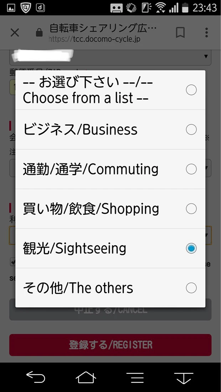Image resolution: width=221 pixels, height=392 pixels.
Task: Tap the docomo-cycle URL address bar
Action: [x=103, y=33]
